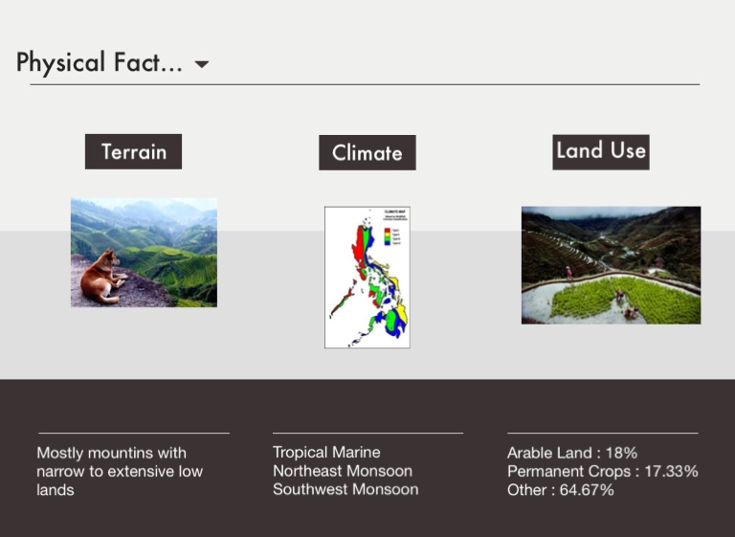The width and height of the screenshot is (735, 537).
Task: Click the Physical Fact... slide title
Action: click(100, 63)
